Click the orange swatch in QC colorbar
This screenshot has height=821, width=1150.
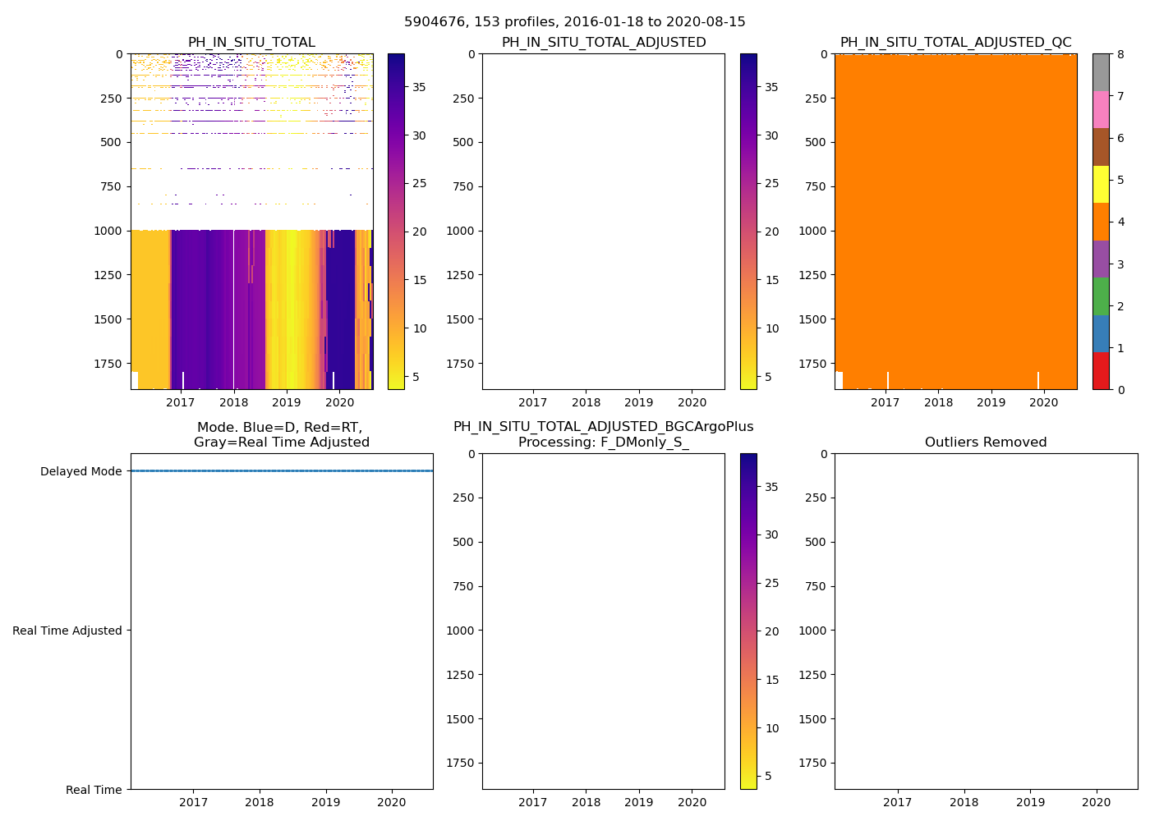click(x=1101, y=222)
